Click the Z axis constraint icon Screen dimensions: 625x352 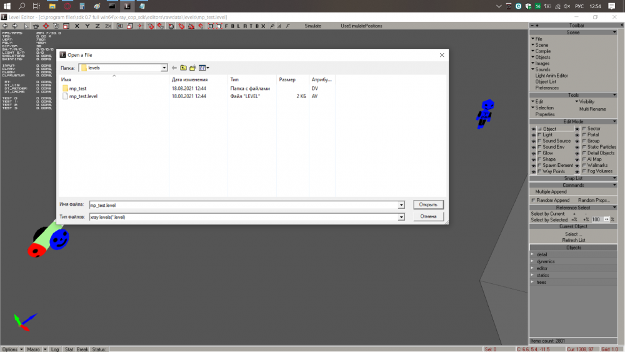97,26
